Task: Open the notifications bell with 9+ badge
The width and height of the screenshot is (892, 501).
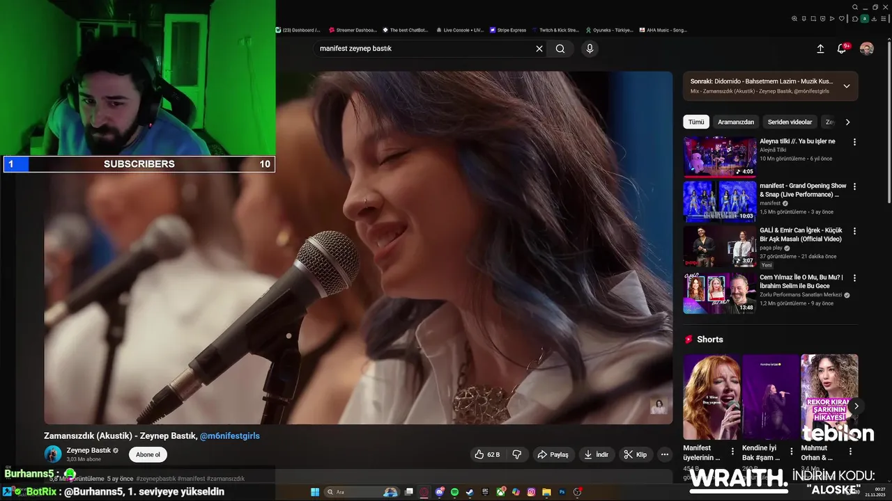Action: [843, 49]
